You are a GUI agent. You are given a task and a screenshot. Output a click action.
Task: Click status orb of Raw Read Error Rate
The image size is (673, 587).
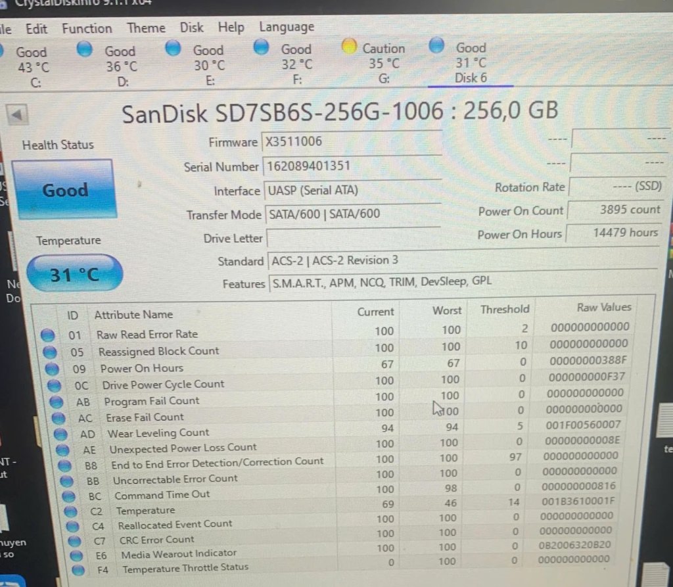click(x=47, y=335)
